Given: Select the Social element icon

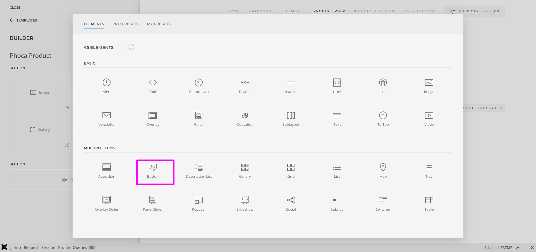Looking at the screenshot, I should coord(291,200).
